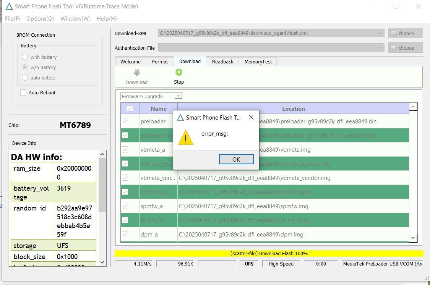
Task: Click the warning icon in the error dialog
Action: (186, 138)
